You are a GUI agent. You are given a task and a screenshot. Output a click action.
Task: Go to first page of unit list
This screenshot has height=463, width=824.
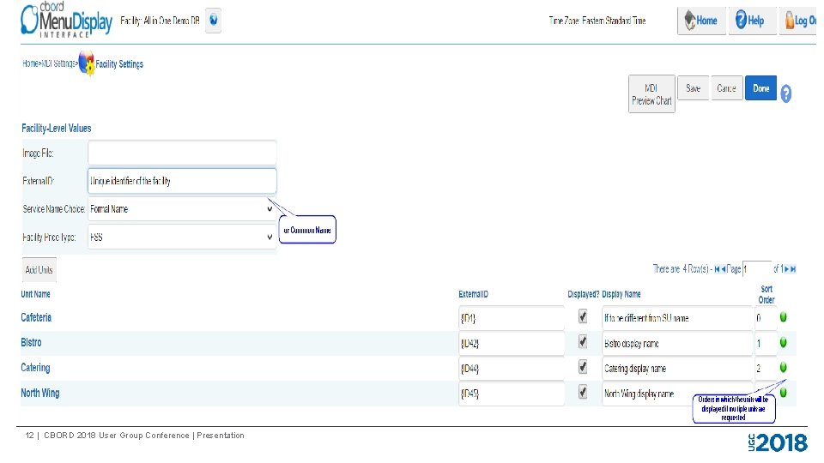click(717, 269)
